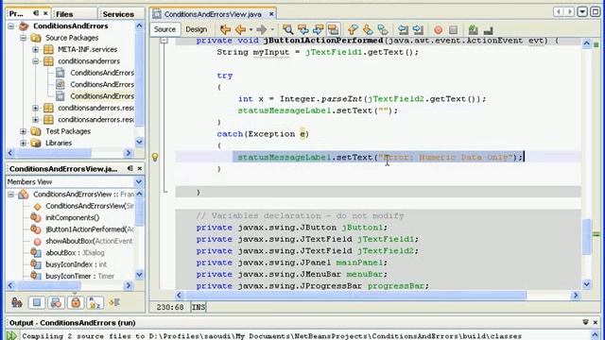Close the ConditionsAndErrorsView.java tab

point(271,14)
